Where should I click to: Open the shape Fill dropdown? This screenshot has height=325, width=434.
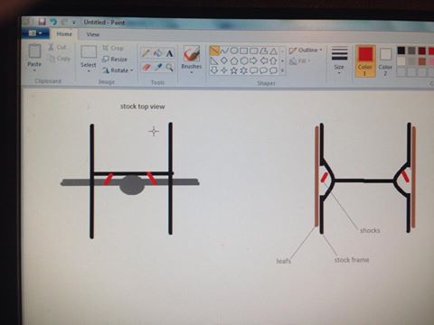tap(300, 61)
